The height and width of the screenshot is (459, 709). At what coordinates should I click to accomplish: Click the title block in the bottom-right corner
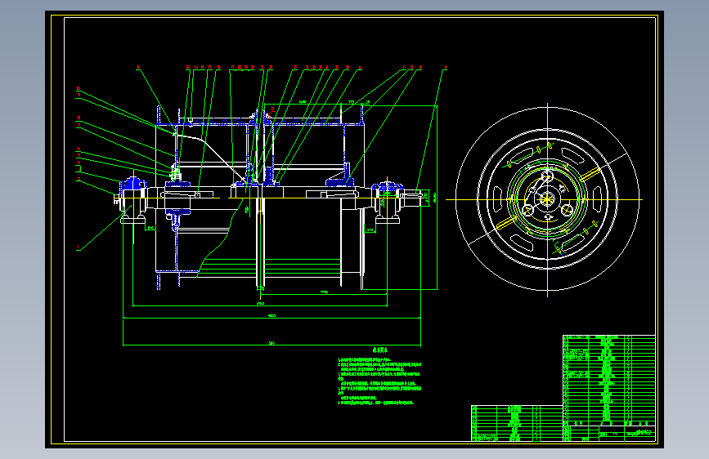(x=609, y=432)
